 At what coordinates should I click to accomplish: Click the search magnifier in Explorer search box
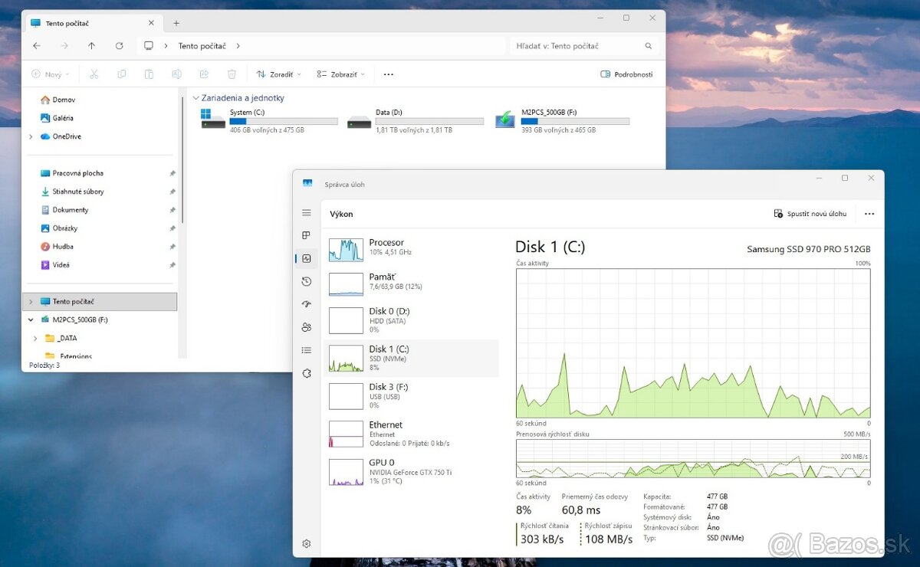click(649, 46)
